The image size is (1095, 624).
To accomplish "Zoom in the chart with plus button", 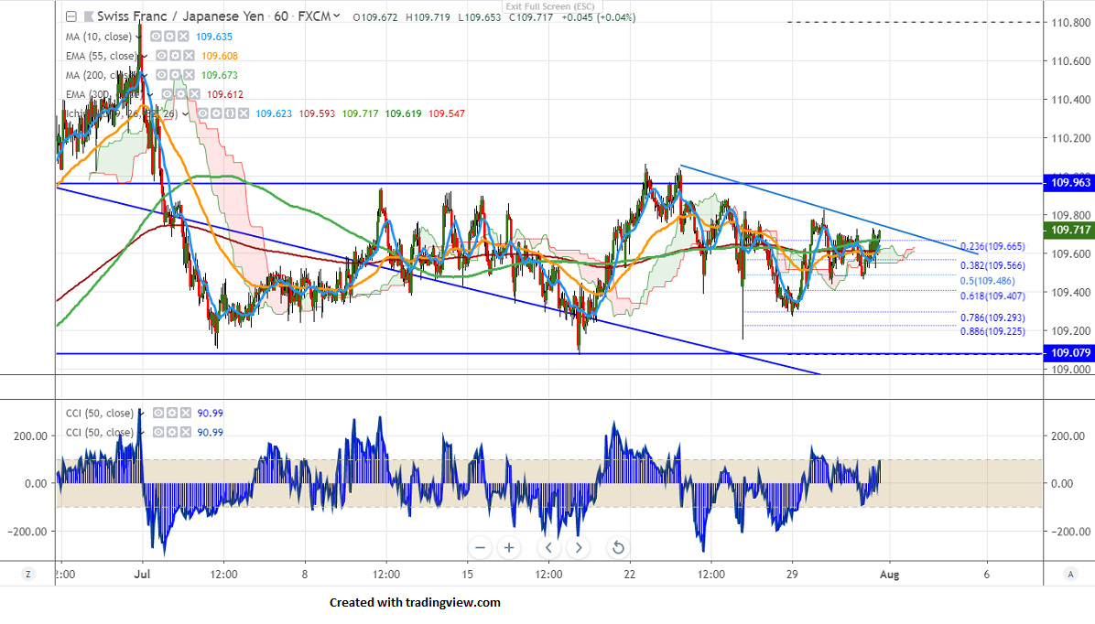I will (x=509, y=548).
